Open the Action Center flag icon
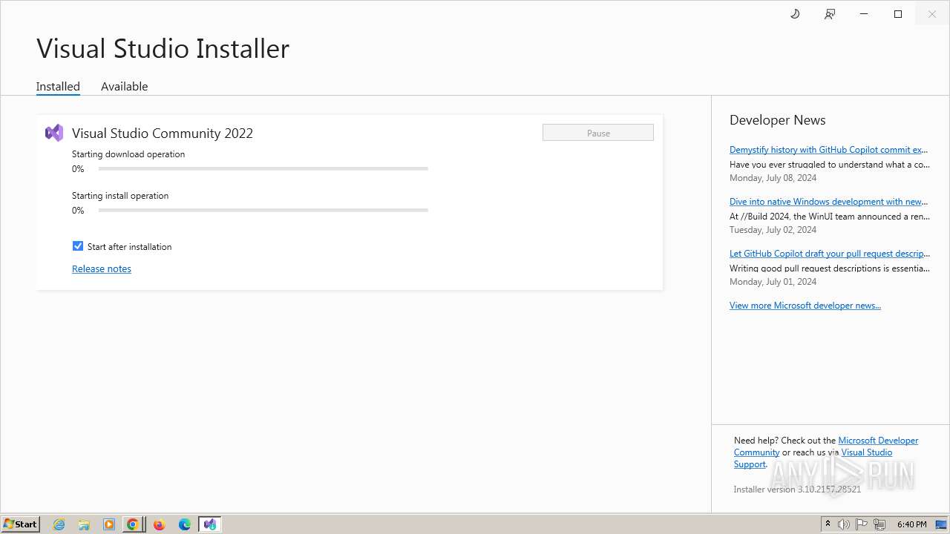Image resolution: width=950 pixels, height=534 pixels. [862, 524]
